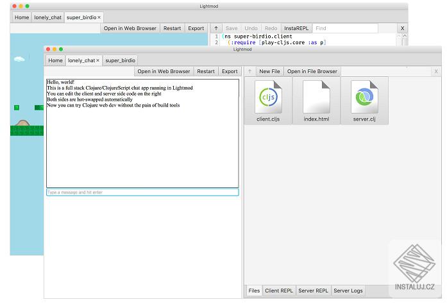Focus the Find field in back window

point(345,28)
